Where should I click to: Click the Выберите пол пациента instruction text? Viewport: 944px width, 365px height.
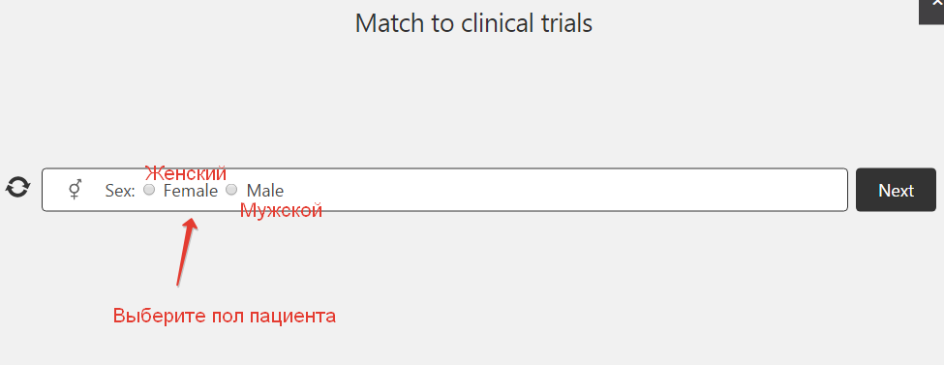225,316
